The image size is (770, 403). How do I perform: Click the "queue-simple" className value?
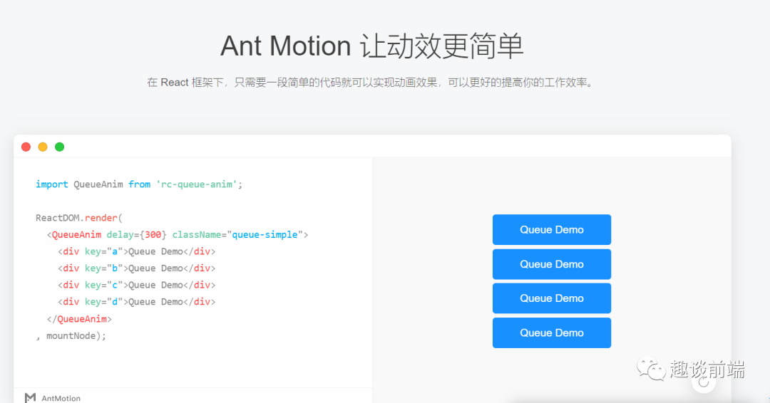coord(265,235)
